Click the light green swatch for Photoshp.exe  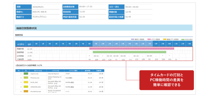(x=26, y=78)
